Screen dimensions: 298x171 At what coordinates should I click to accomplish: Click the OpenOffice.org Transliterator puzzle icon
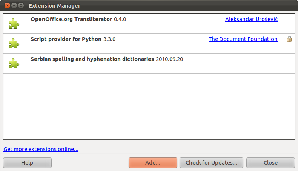click(14, 24)
